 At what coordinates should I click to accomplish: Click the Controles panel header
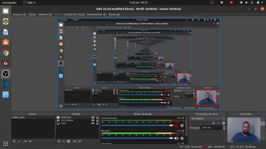coord(246,114)
